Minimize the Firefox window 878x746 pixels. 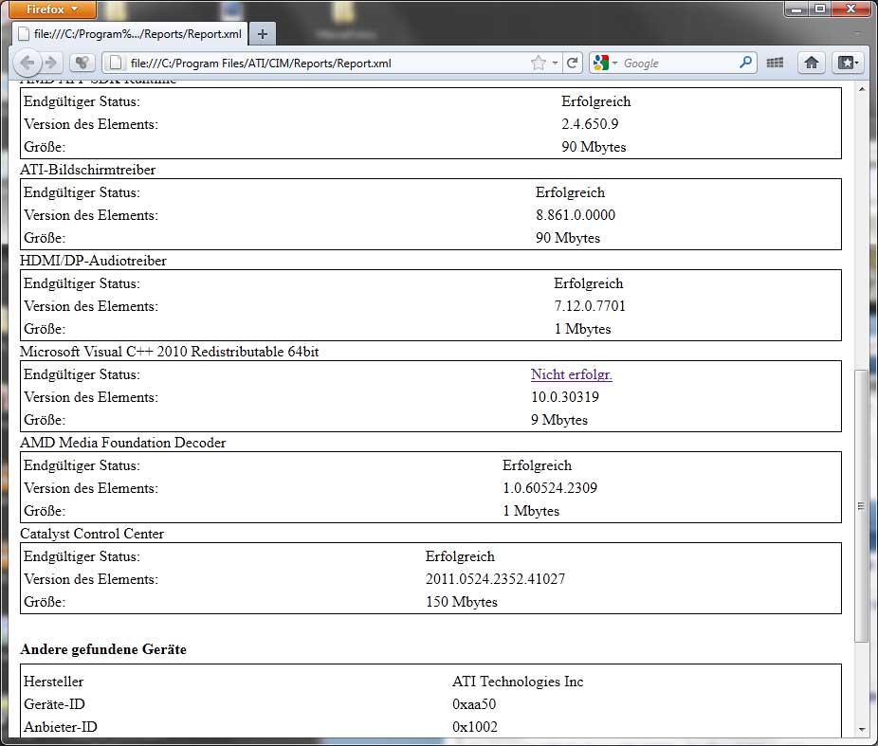(796, 9)
